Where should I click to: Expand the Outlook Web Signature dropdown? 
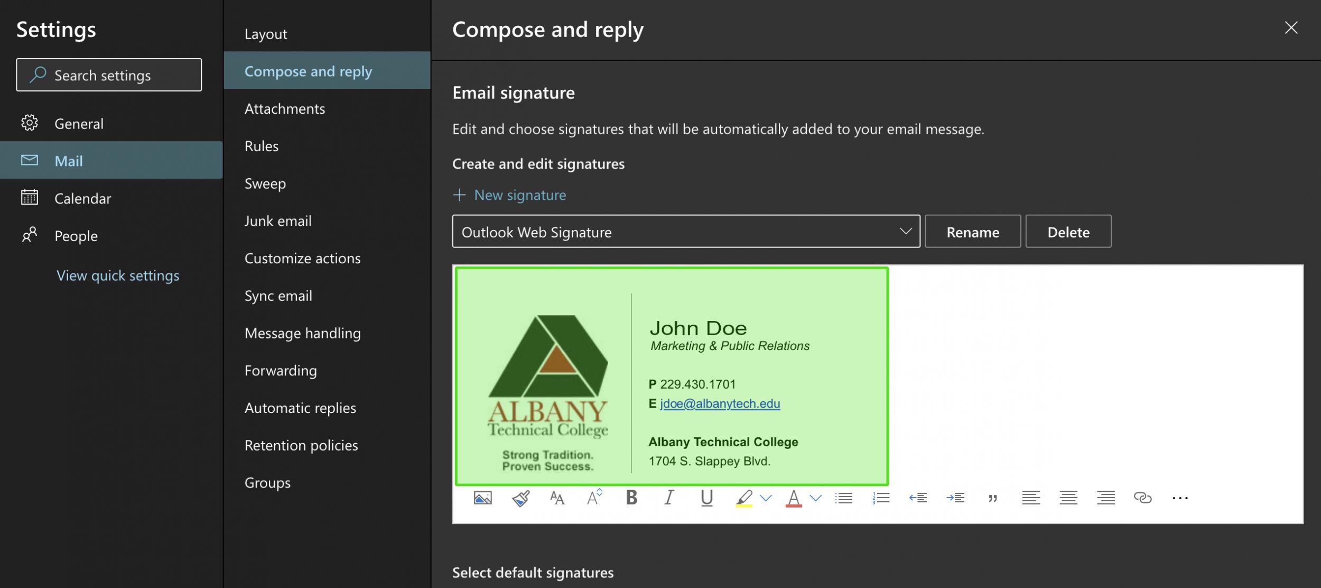pyautogui.click(x=686, y=231)
